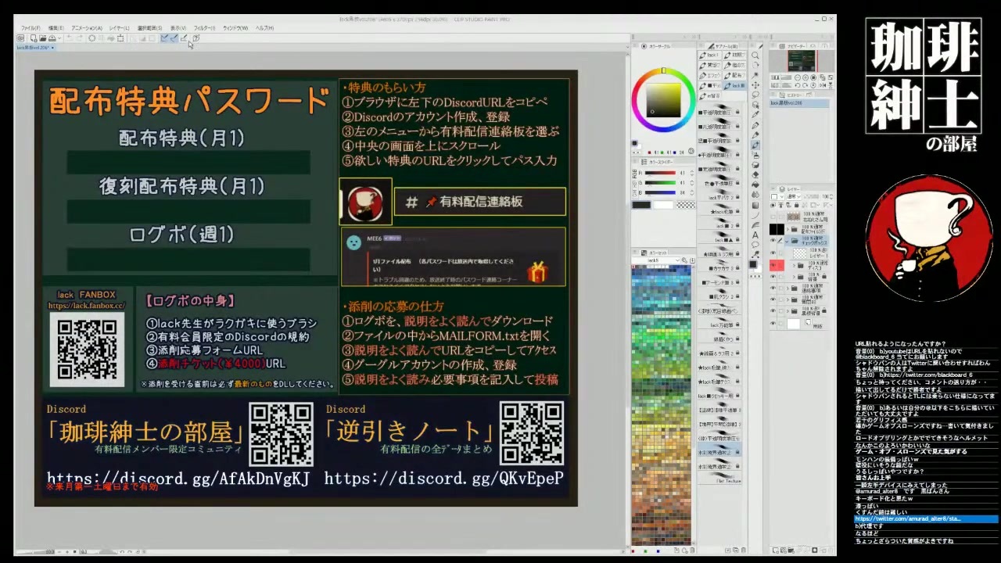Select the active Brush tool
1001x563 pixels.
(x=755, y=145)
